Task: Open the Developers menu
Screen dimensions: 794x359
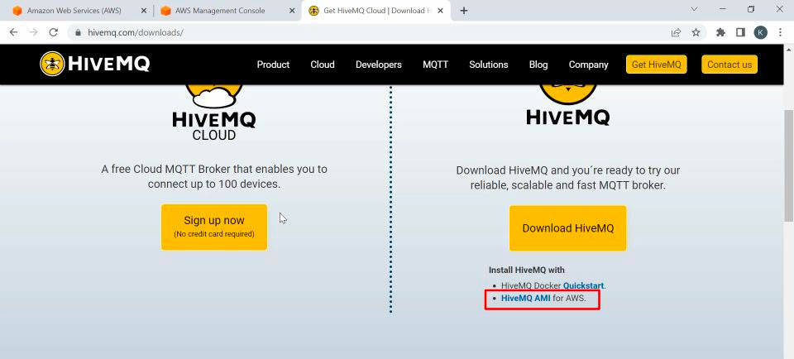Action: pyautogui.click(x=379, y=65)
